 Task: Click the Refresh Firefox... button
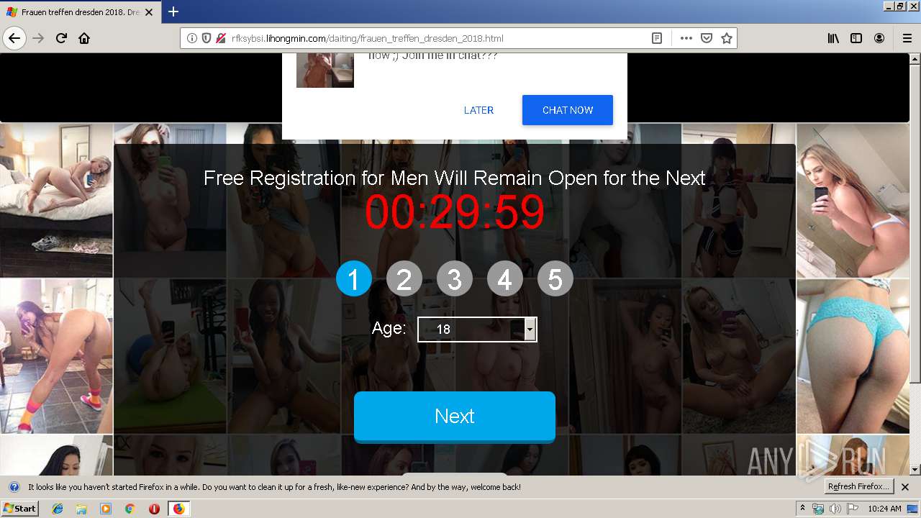coord(858,486)
